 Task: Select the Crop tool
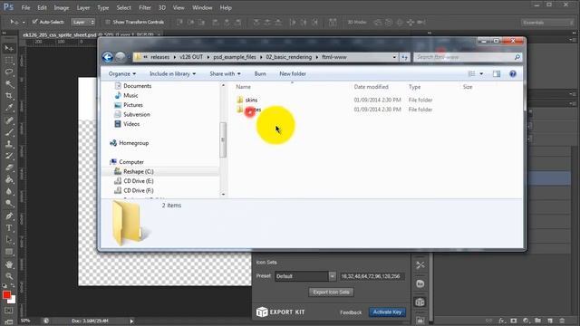pyautogui.click(x=9, y=96)
